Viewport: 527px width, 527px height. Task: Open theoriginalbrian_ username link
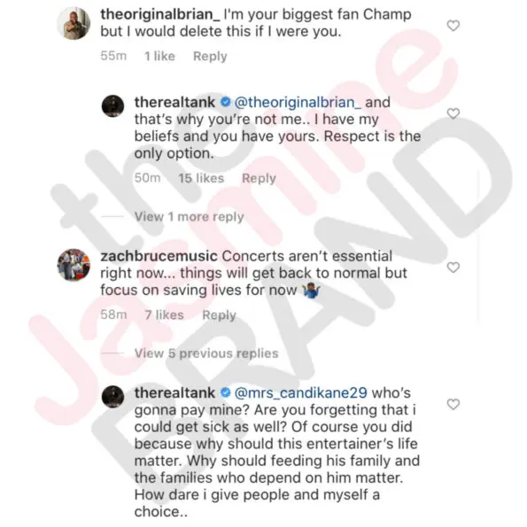pyautogui.click(x=160, y=14)
